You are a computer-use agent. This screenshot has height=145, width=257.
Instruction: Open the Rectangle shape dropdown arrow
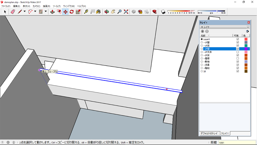[x=46, y=12]
